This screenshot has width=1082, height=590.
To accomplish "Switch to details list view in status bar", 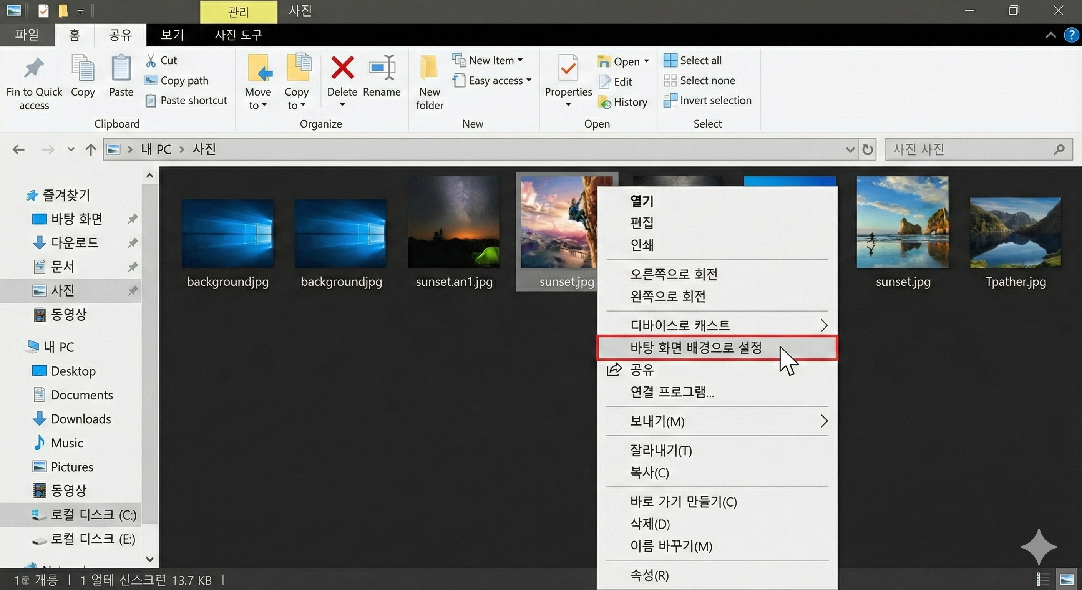I will [1043, 580].
